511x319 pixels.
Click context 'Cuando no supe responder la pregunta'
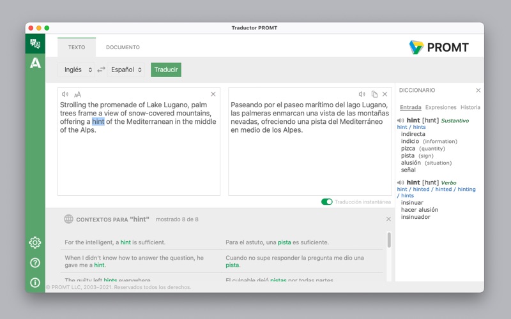click(294, 262)
